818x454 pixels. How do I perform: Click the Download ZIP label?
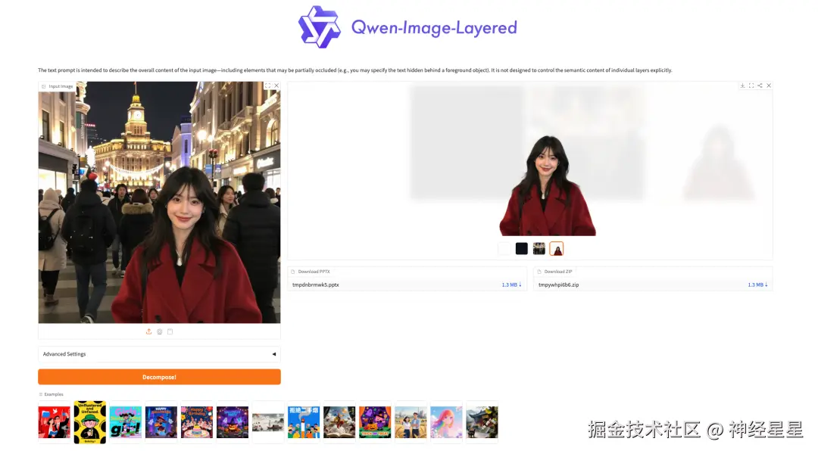coord(558,272)
